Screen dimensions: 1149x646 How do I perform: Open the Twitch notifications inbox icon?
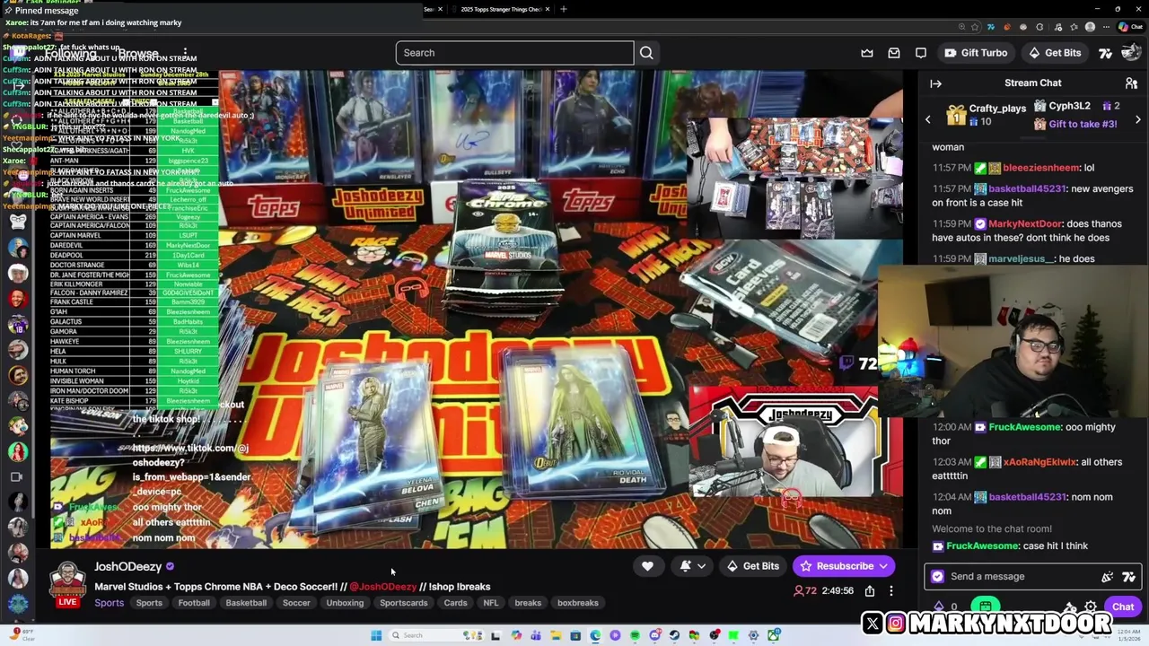894,53
